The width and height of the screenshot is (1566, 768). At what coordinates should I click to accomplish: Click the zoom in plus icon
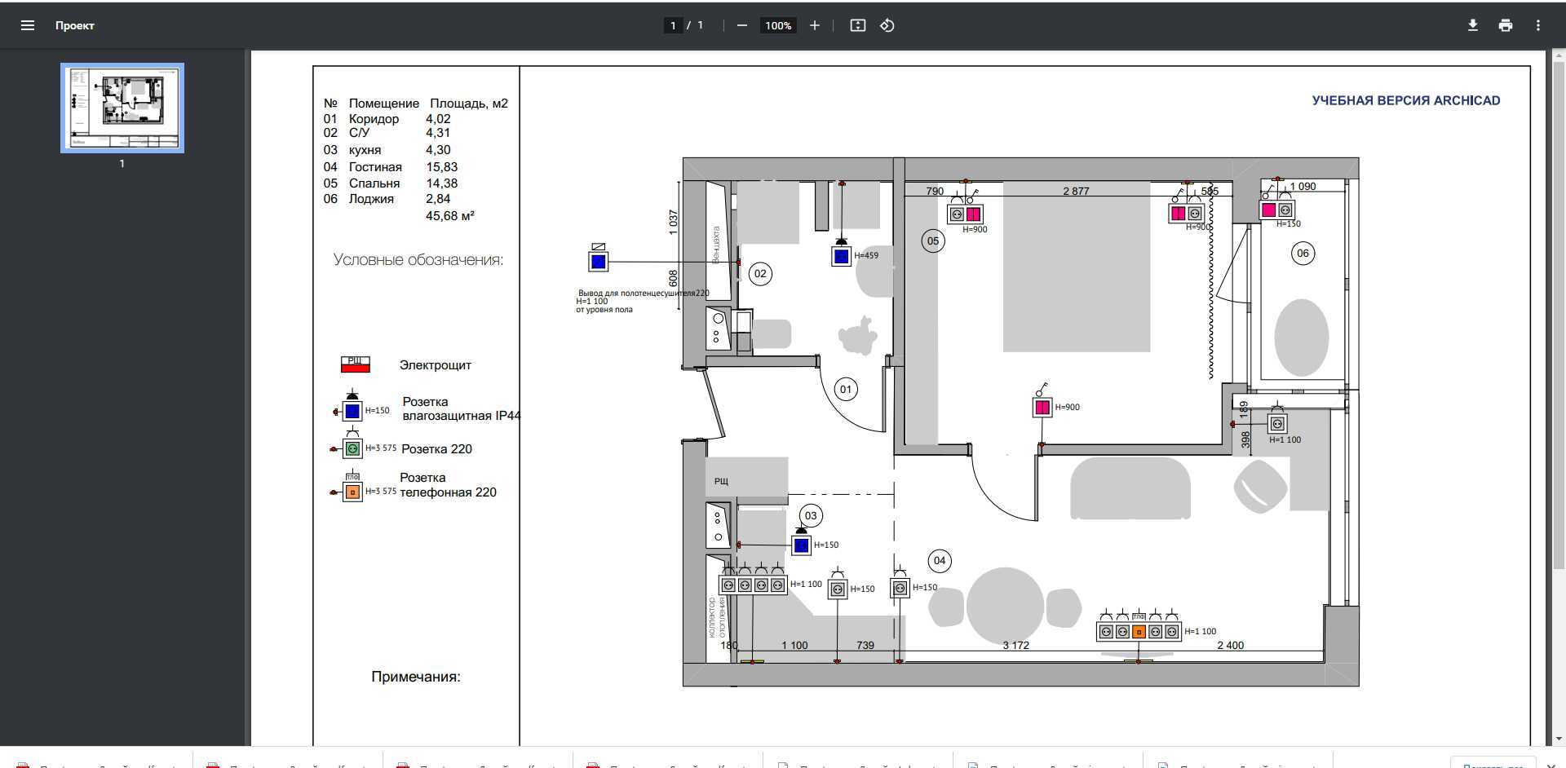pos(814,25)
